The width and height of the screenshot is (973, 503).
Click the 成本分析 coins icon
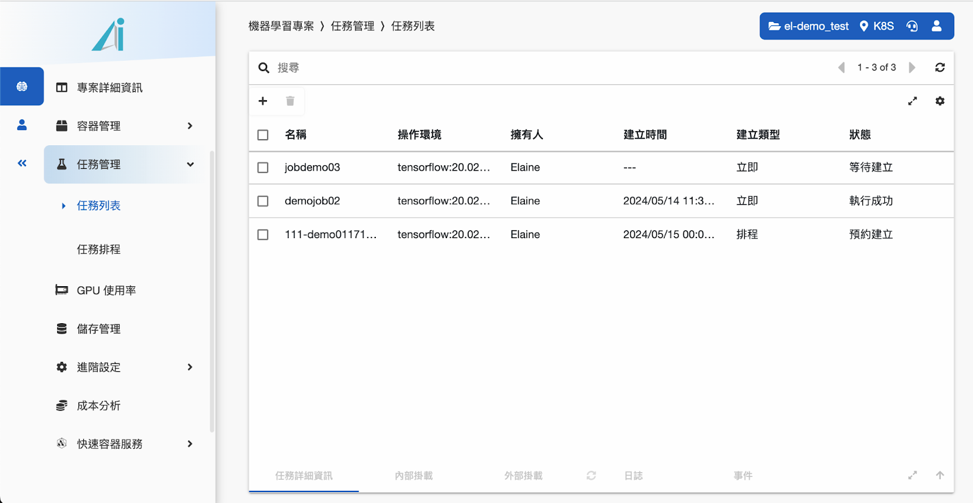pyautogui.click(x=61, y=405)
